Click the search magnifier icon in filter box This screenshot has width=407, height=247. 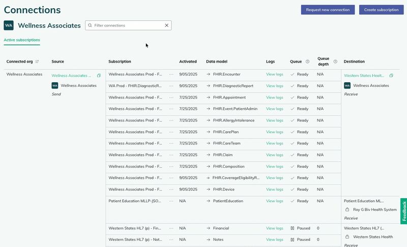pyautogui.click(x=90, y=25)
